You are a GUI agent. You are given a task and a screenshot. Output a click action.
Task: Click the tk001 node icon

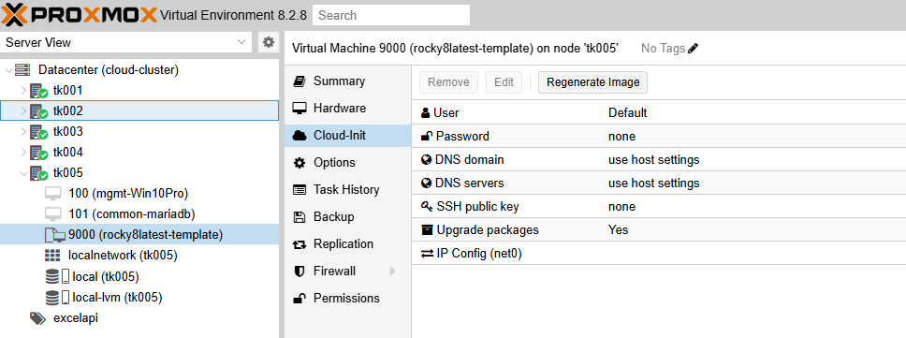click(x=38, y=92)
